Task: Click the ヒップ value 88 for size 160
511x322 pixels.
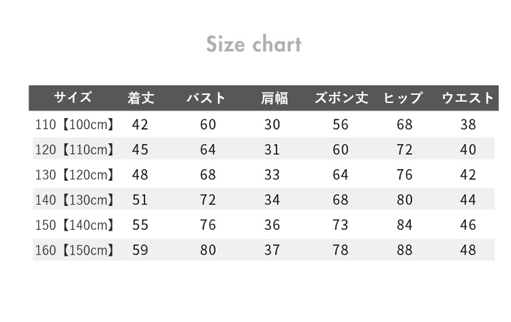Action: [405, 250]
